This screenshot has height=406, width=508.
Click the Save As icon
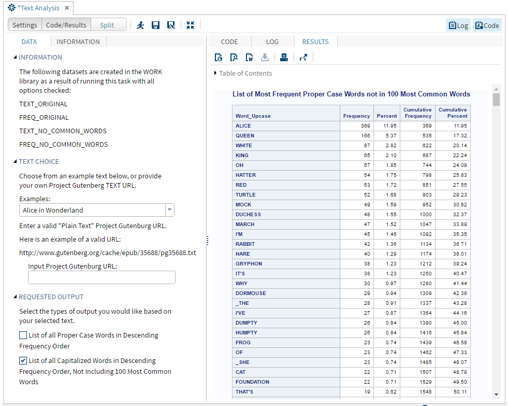point(171,25)
